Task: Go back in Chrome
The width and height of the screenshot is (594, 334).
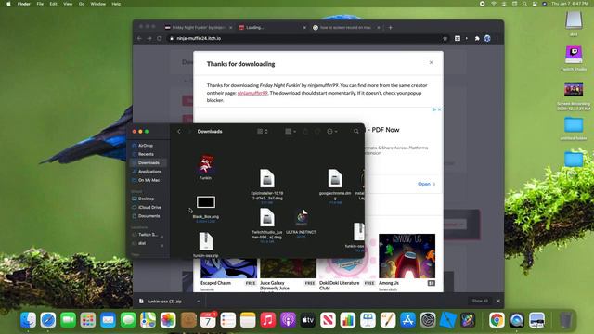Action: [x=139, y=38]
